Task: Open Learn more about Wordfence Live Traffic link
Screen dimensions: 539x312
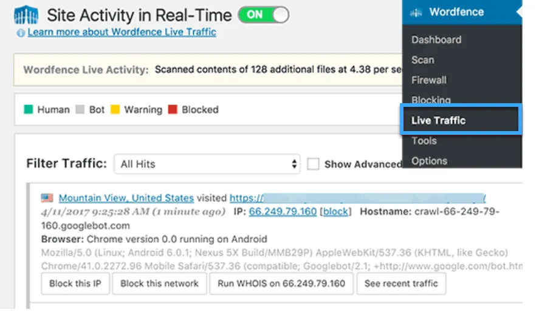Action: pos(122,32)
